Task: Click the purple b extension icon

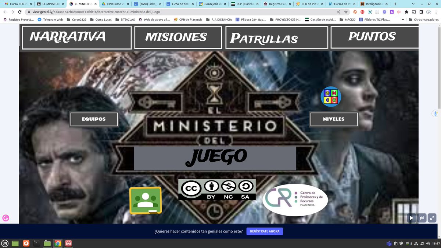Action: point(392,12)
